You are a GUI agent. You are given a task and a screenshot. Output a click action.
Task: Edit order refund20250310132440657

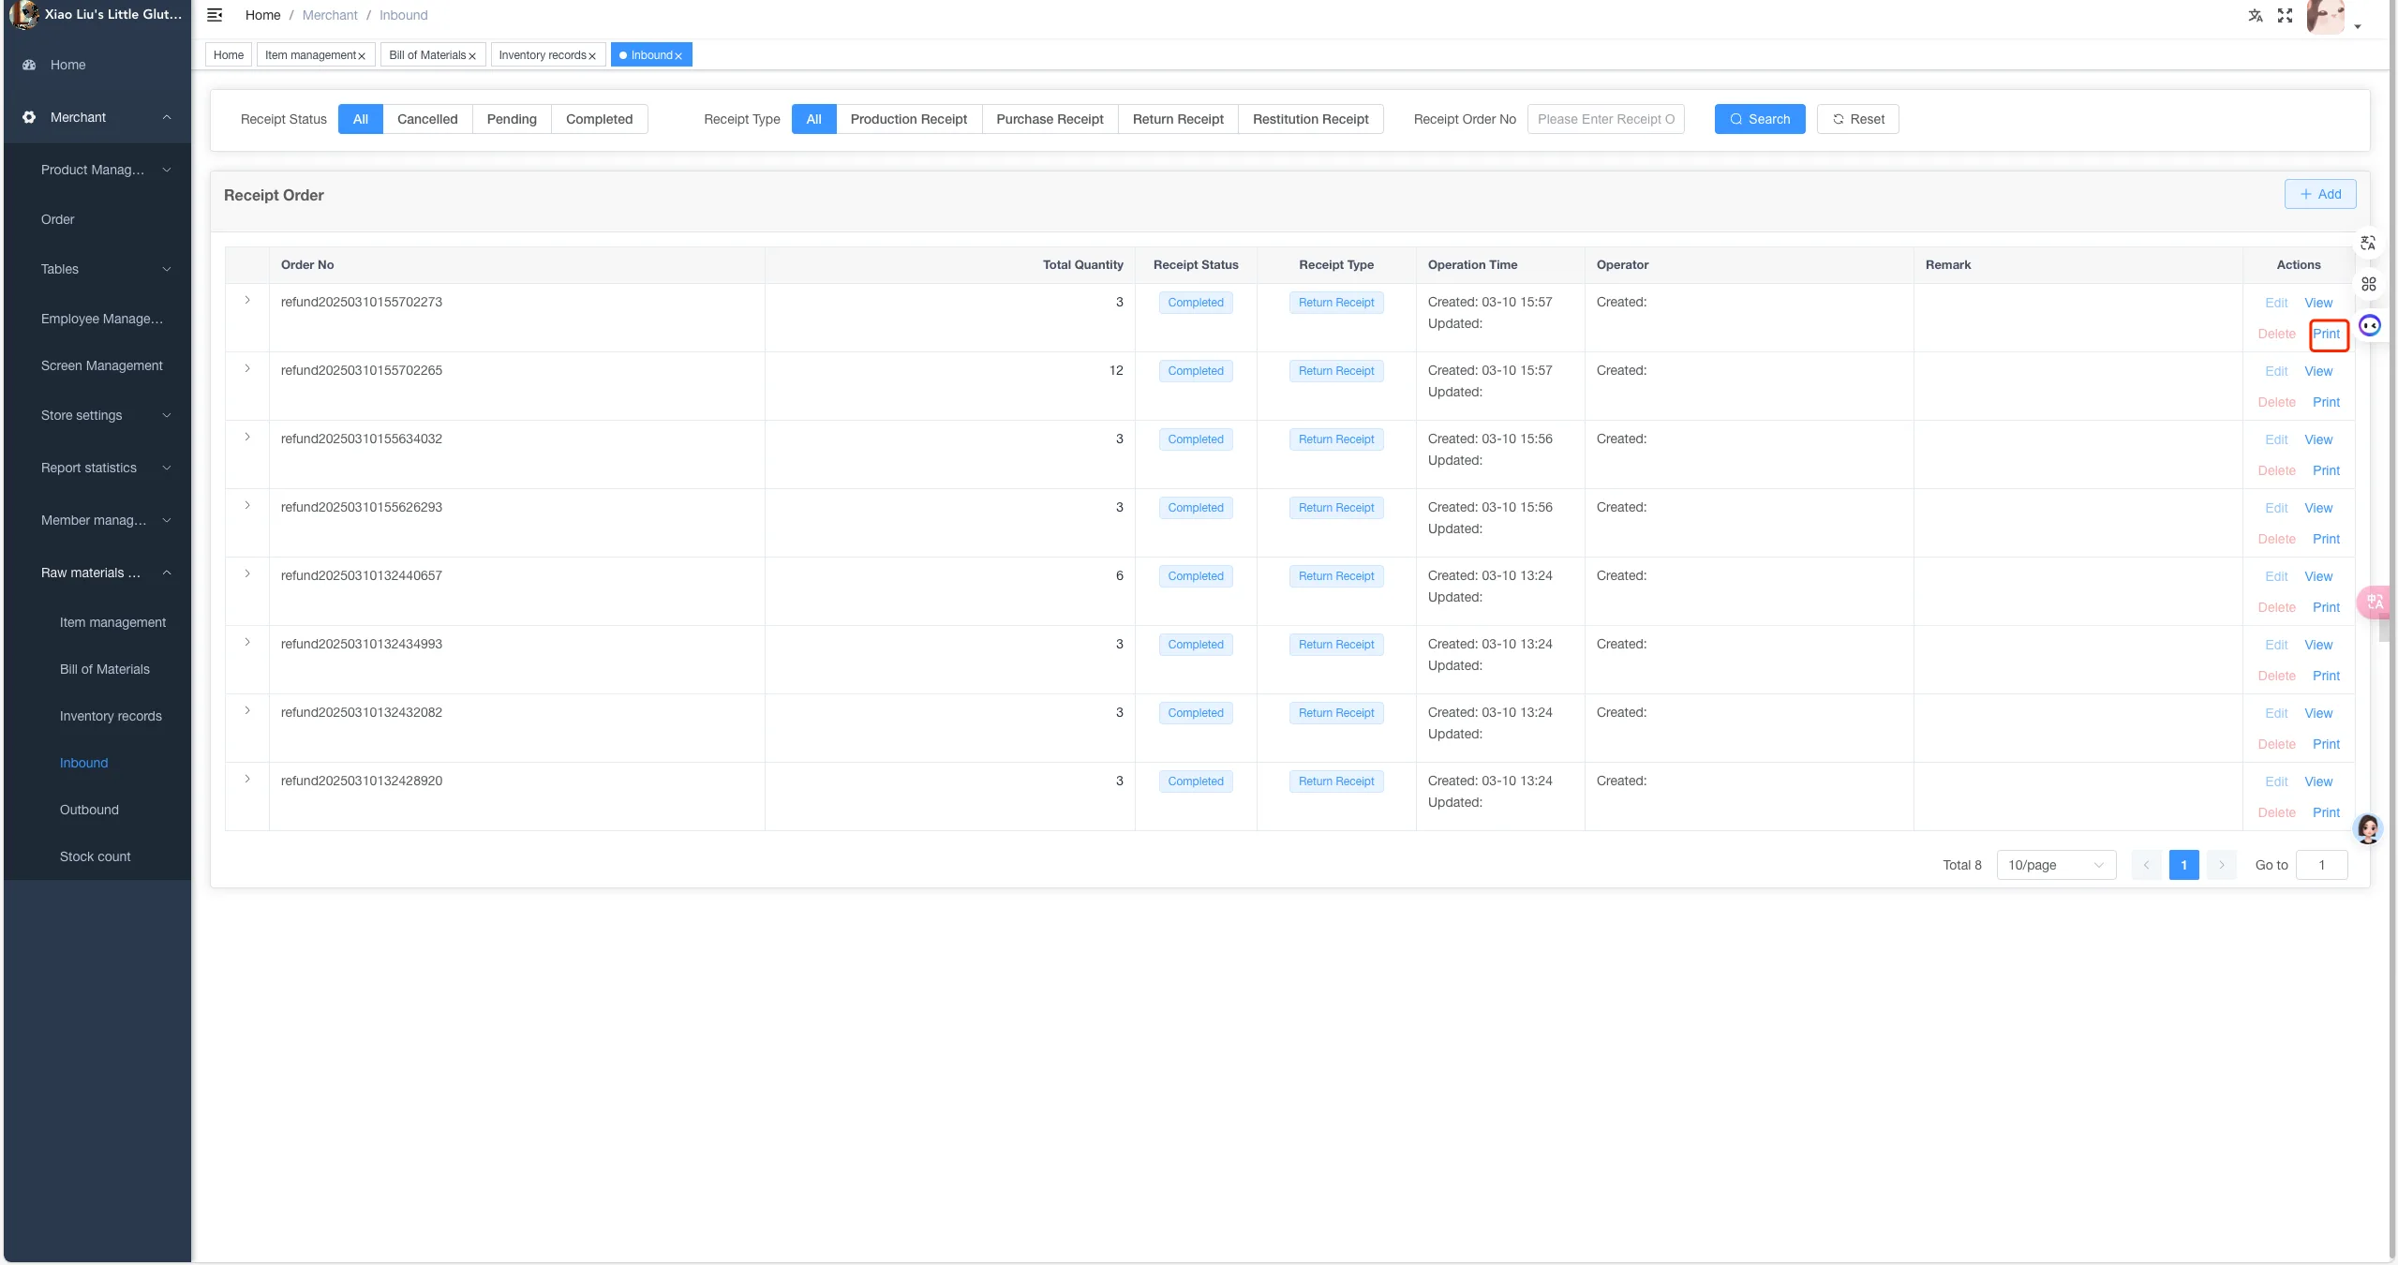click(x=2276, y=576)
